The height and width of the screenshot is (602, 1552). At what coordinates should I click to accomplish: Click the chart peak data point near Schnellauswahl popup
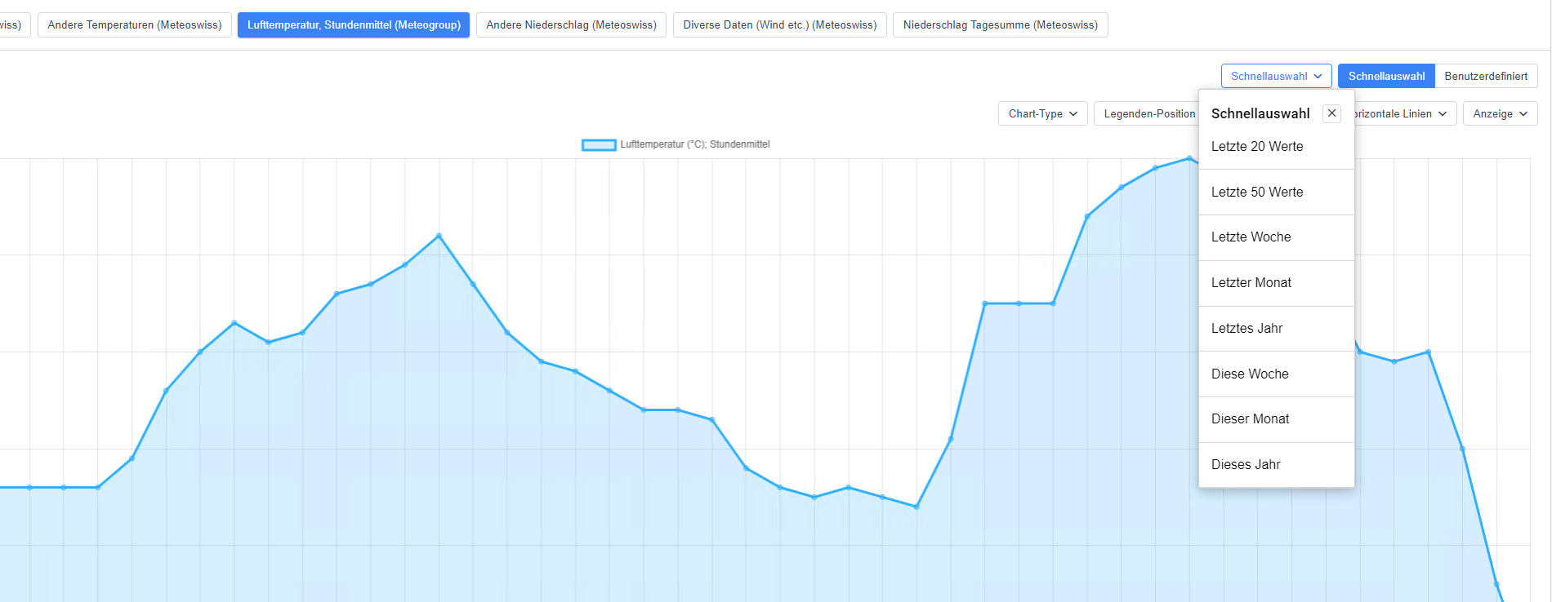(x=1189, y=158)
